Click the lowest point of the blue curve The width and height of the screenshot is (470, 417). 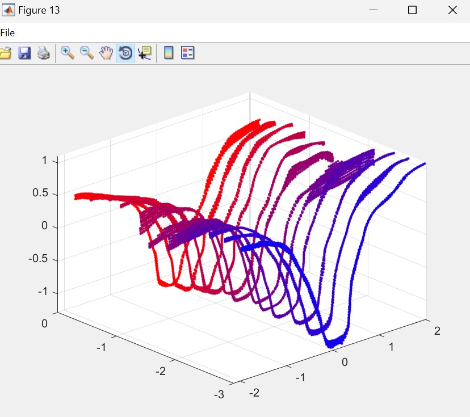334,343
